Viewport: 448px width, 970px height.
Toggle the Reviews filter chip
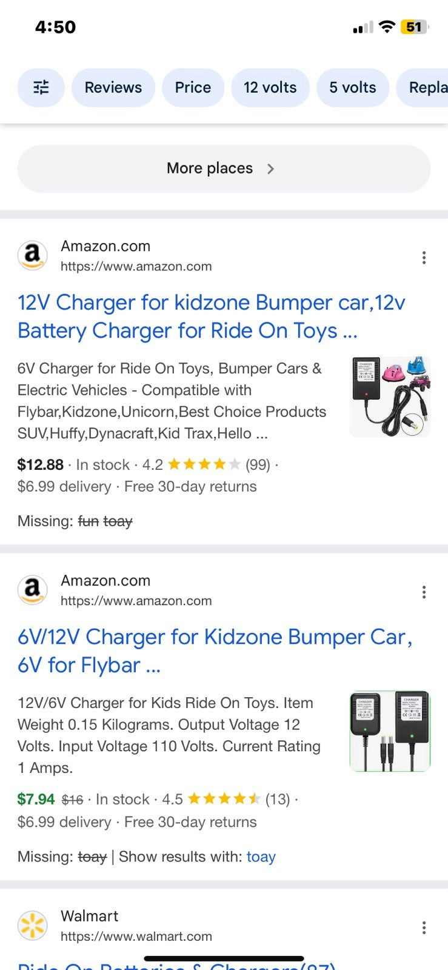(113, 88)
